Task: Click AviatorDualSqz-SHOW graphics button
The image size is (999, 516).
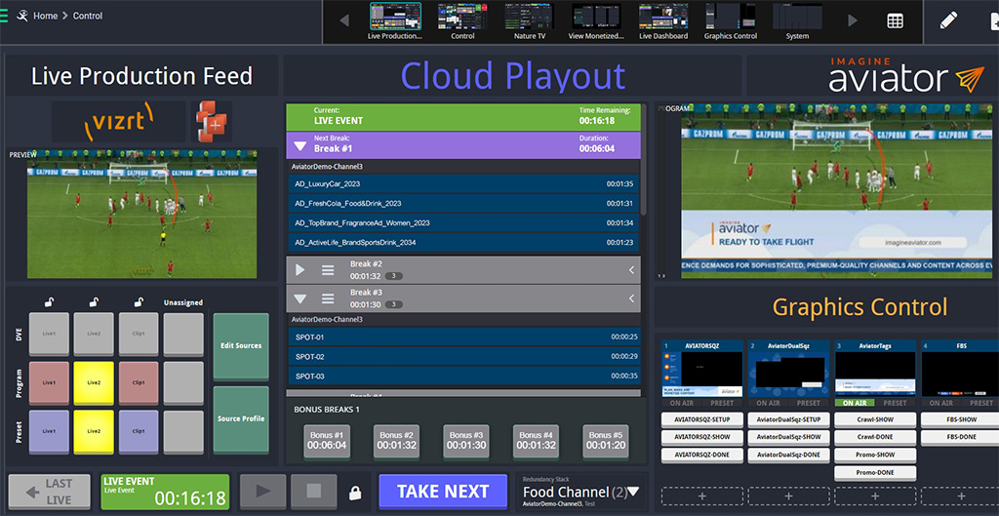Action: 788,438
